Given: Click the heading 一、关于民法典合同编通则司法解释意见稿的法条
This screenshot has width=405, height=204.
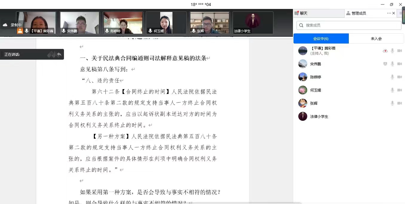Looking at the screenshot, I should point(143,58).
